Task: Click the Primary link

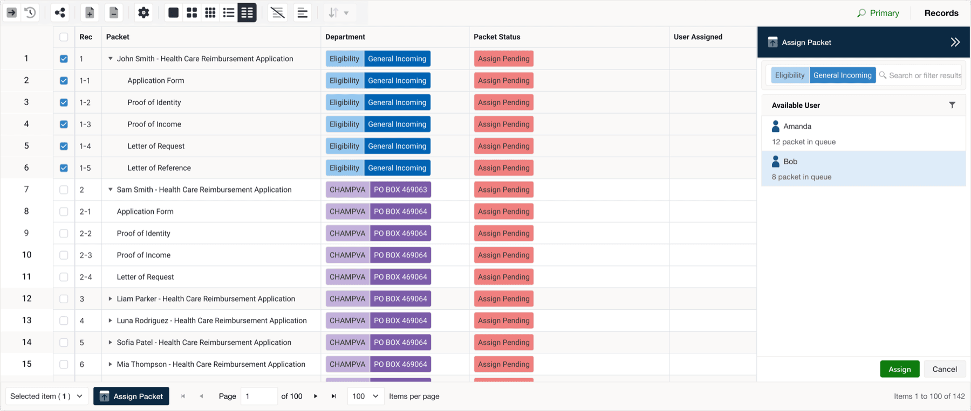Action: point(884,13)
